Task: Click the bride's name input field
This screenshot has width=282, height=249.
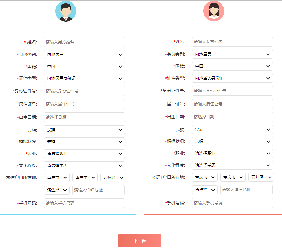Action: point(232,42)
